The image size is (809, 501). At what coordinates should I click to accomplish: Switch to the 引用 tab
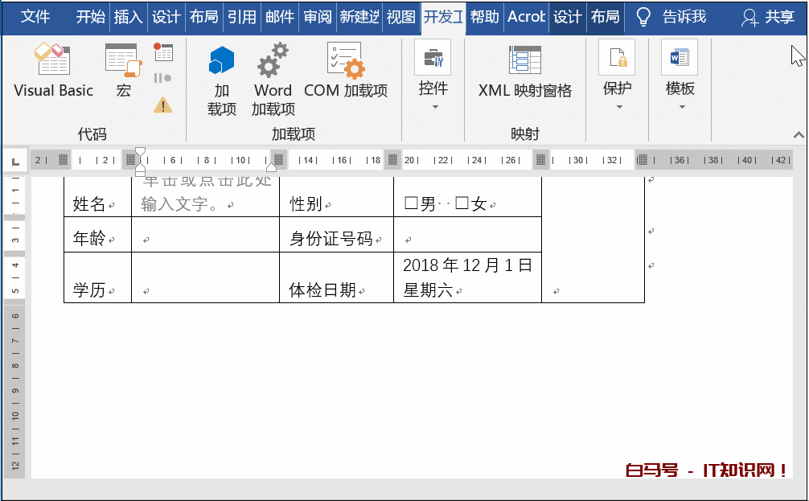tap(241, 17)
